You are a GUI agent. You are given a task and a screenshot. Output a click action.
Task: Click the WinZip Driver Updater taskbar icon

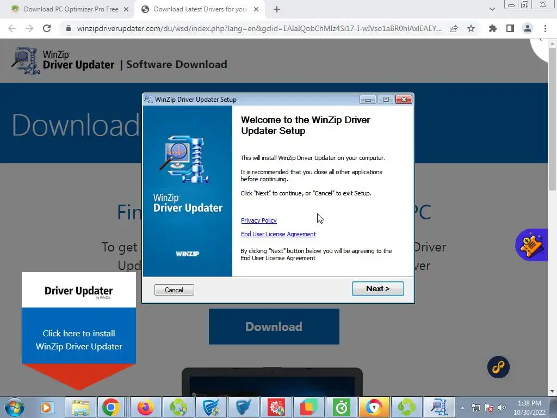[439, 407]
